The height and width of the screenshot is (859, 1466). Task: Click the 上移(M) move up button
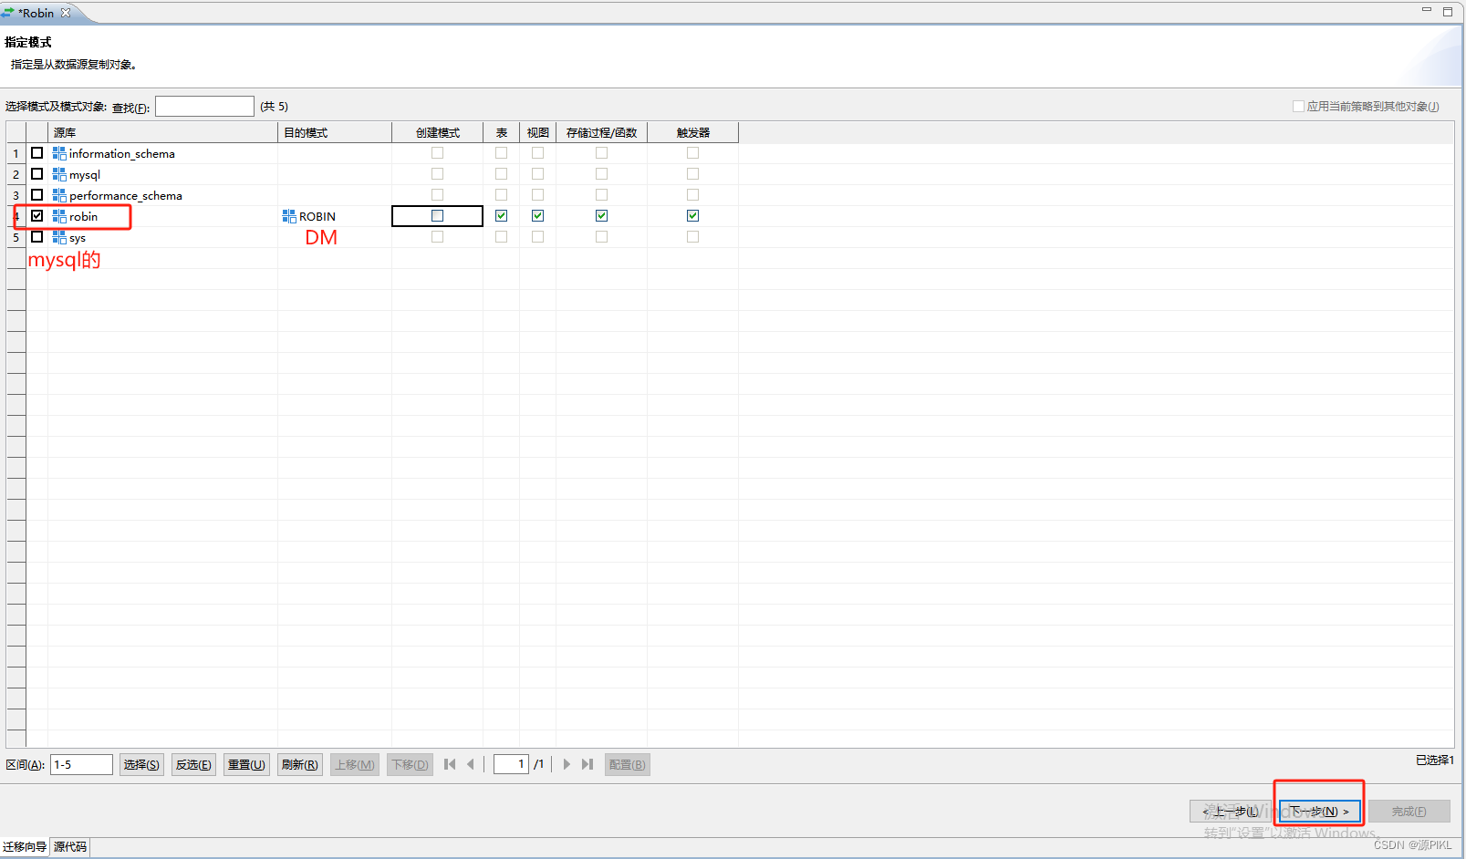pos(355,765)
